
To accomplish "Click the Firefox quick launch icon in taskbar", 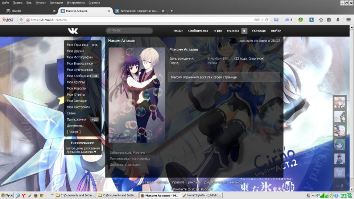I will point(36,195).
